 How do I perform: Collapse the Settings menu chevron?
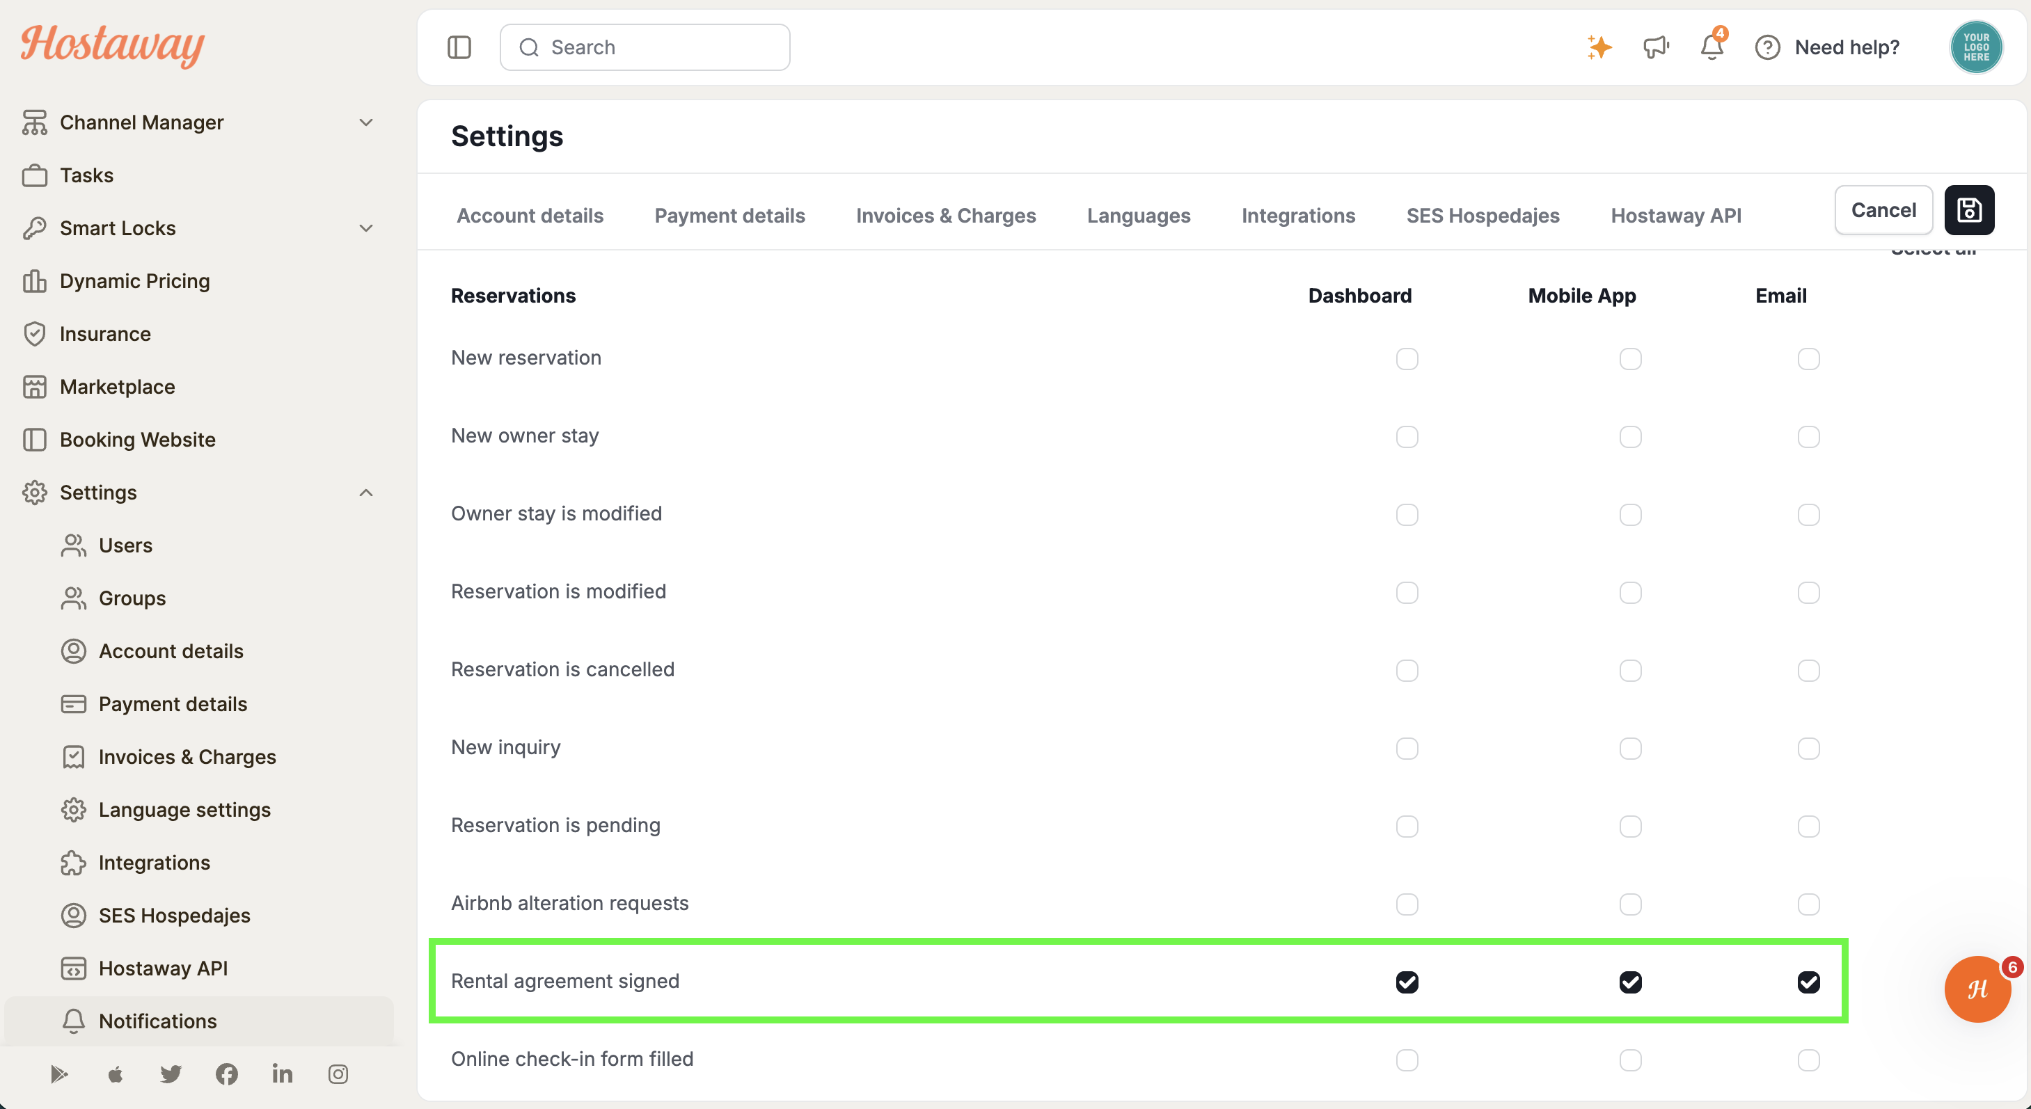coord(366,493)
